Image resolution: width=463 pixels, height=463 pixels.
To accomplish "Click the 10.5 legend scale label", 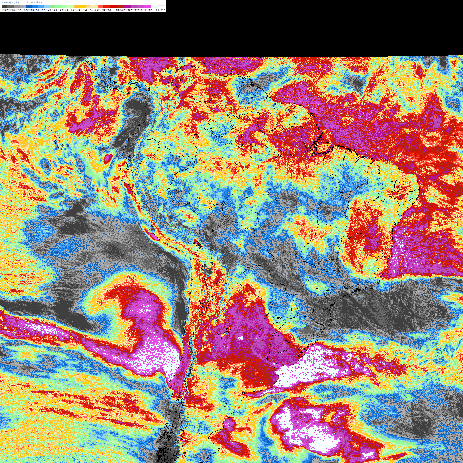I will [130, 10].
